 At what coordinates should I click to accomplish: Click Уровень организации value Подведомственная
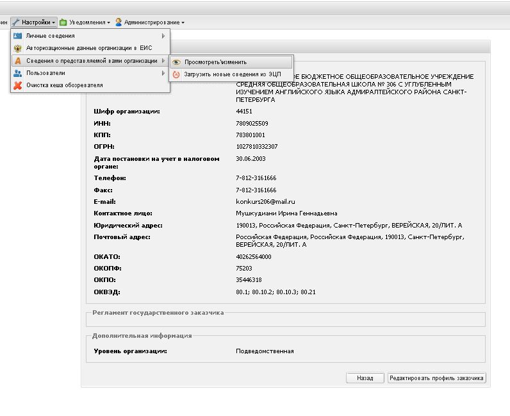(x=265, y=351)
